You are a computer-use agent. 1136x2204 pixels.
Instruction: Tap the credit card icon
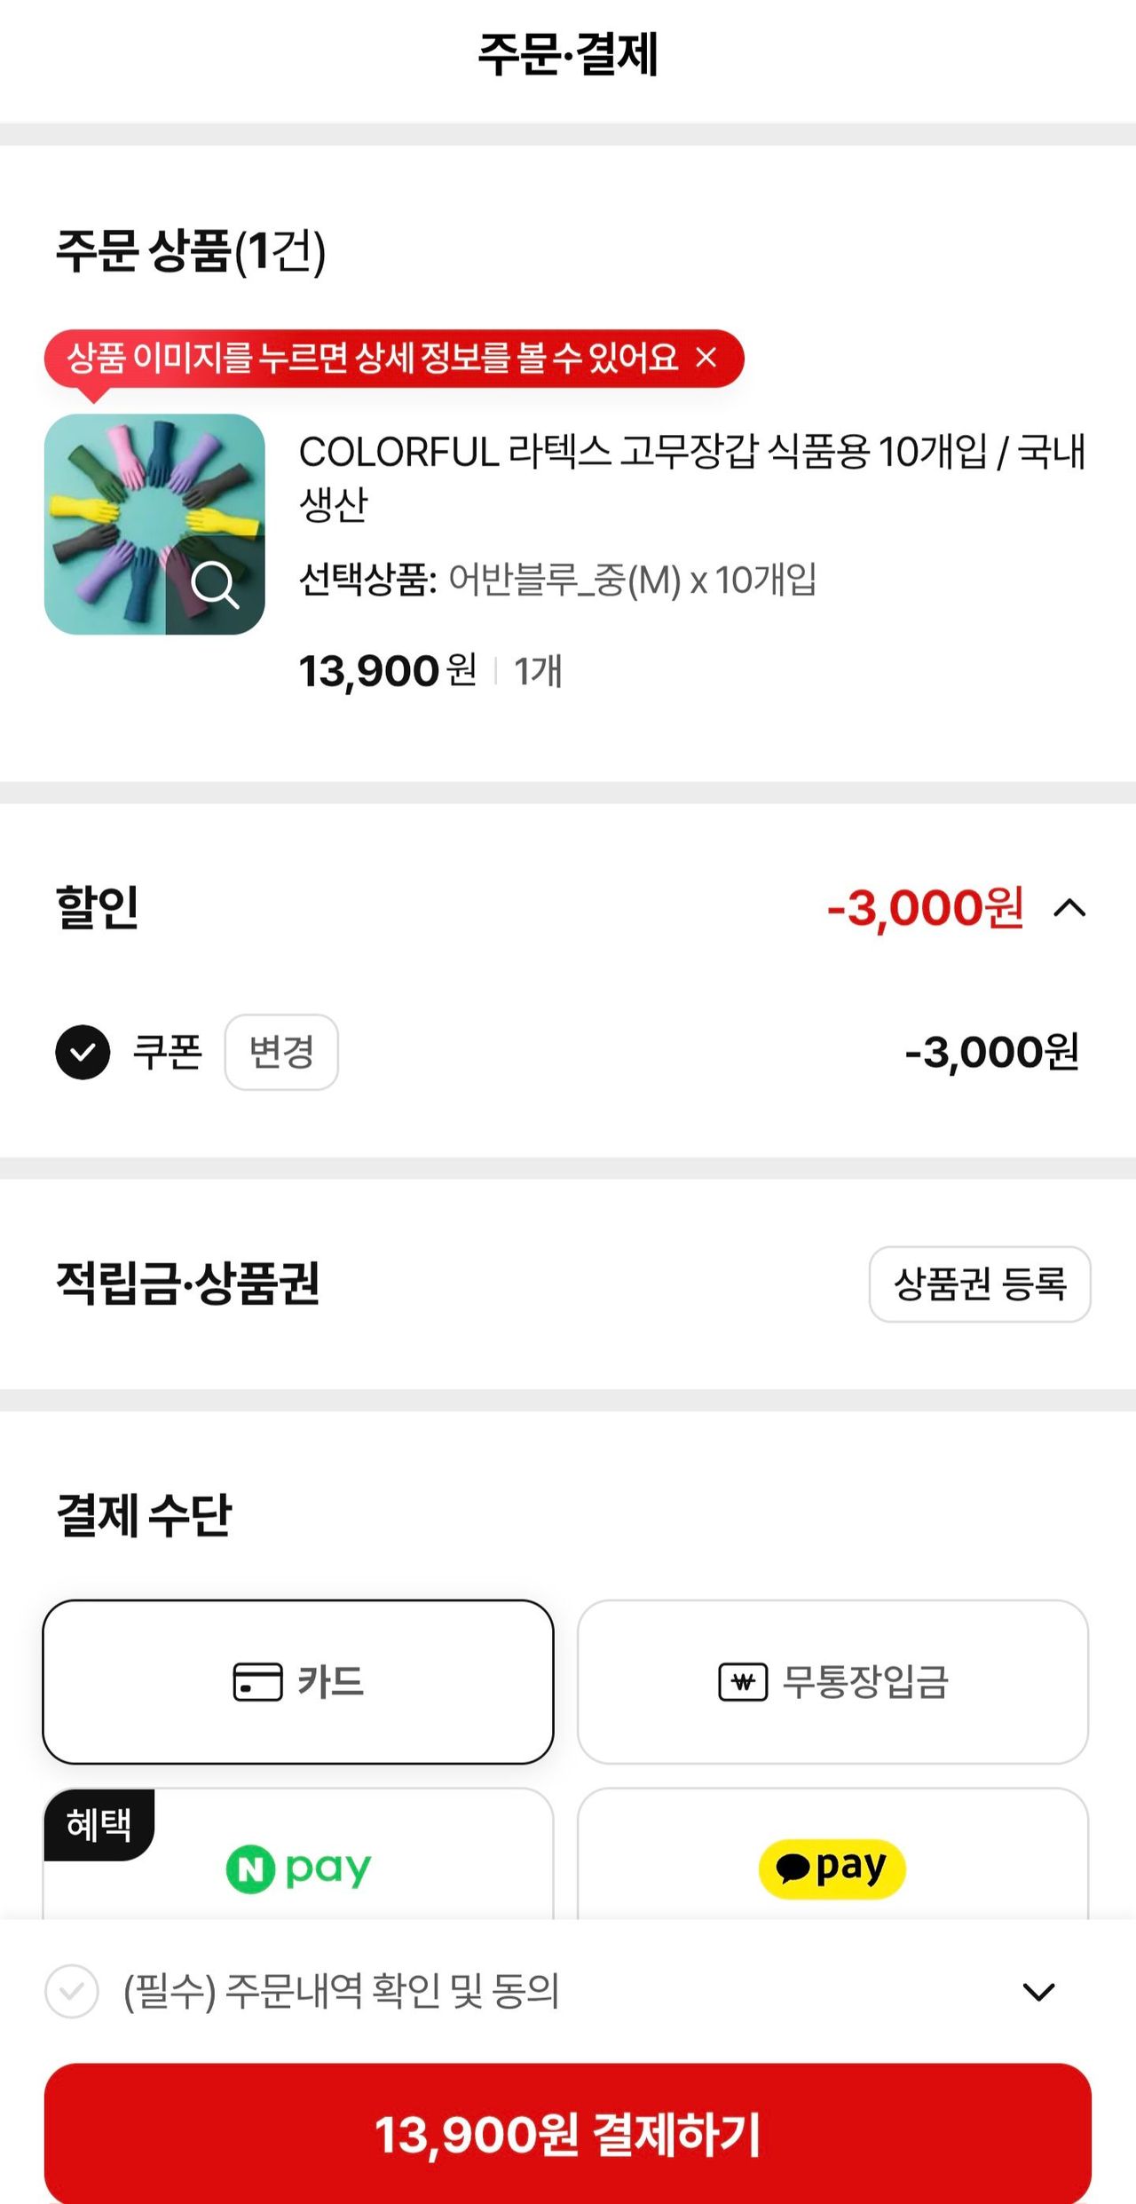pyautogui.click(x=257, y=1682)
